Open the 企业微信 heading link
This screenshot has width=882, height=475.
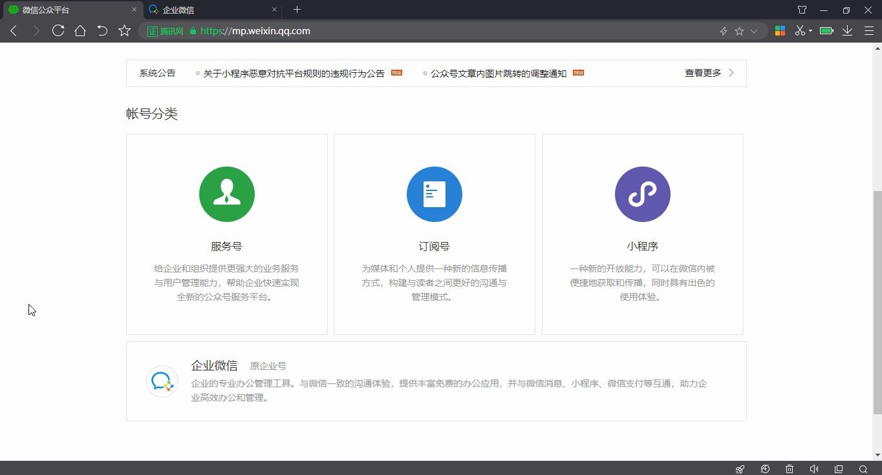pos(215,365)
